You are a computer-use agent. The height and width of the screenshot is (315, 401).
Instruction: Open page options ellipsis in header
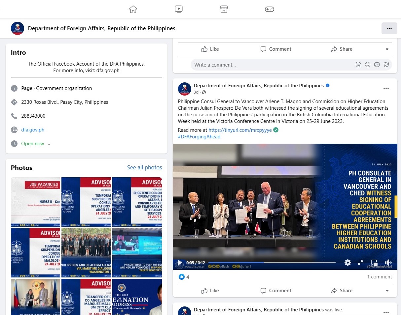tap(389, 28)
